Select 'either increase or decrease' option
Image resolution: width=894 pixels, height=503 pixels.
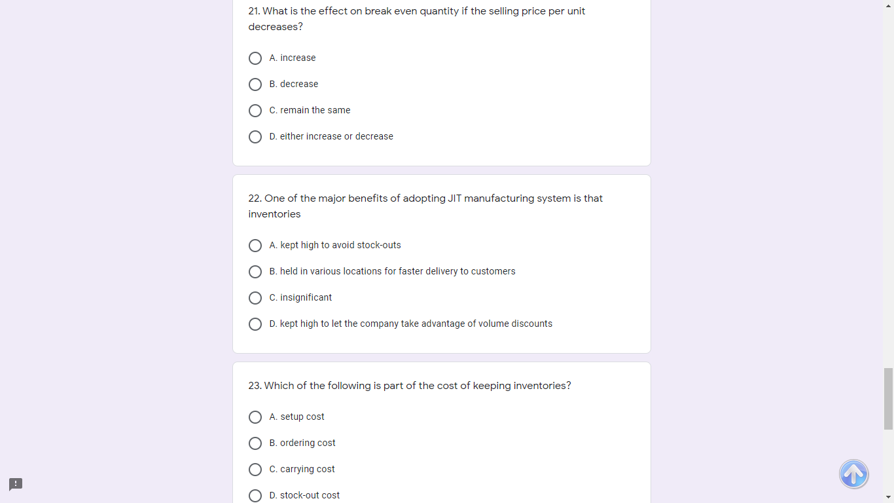pos(255,136)
